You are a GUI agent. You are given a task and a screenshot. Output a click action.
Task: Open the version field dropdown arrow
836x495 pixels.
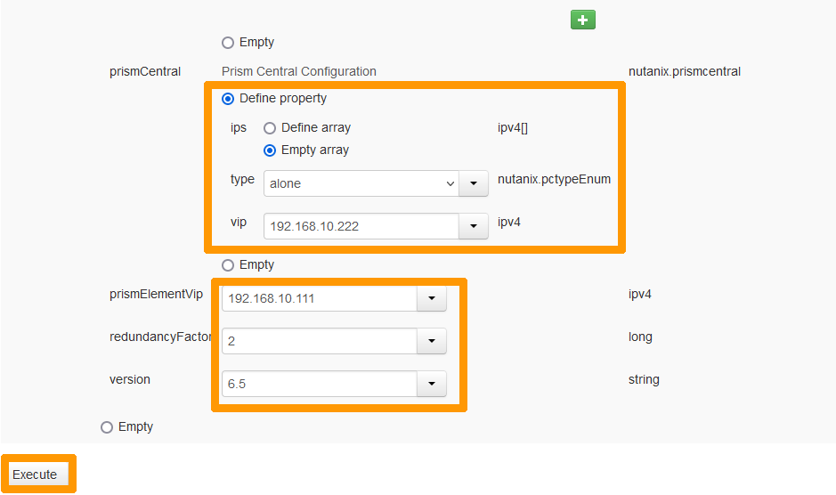tap(431, 384)
